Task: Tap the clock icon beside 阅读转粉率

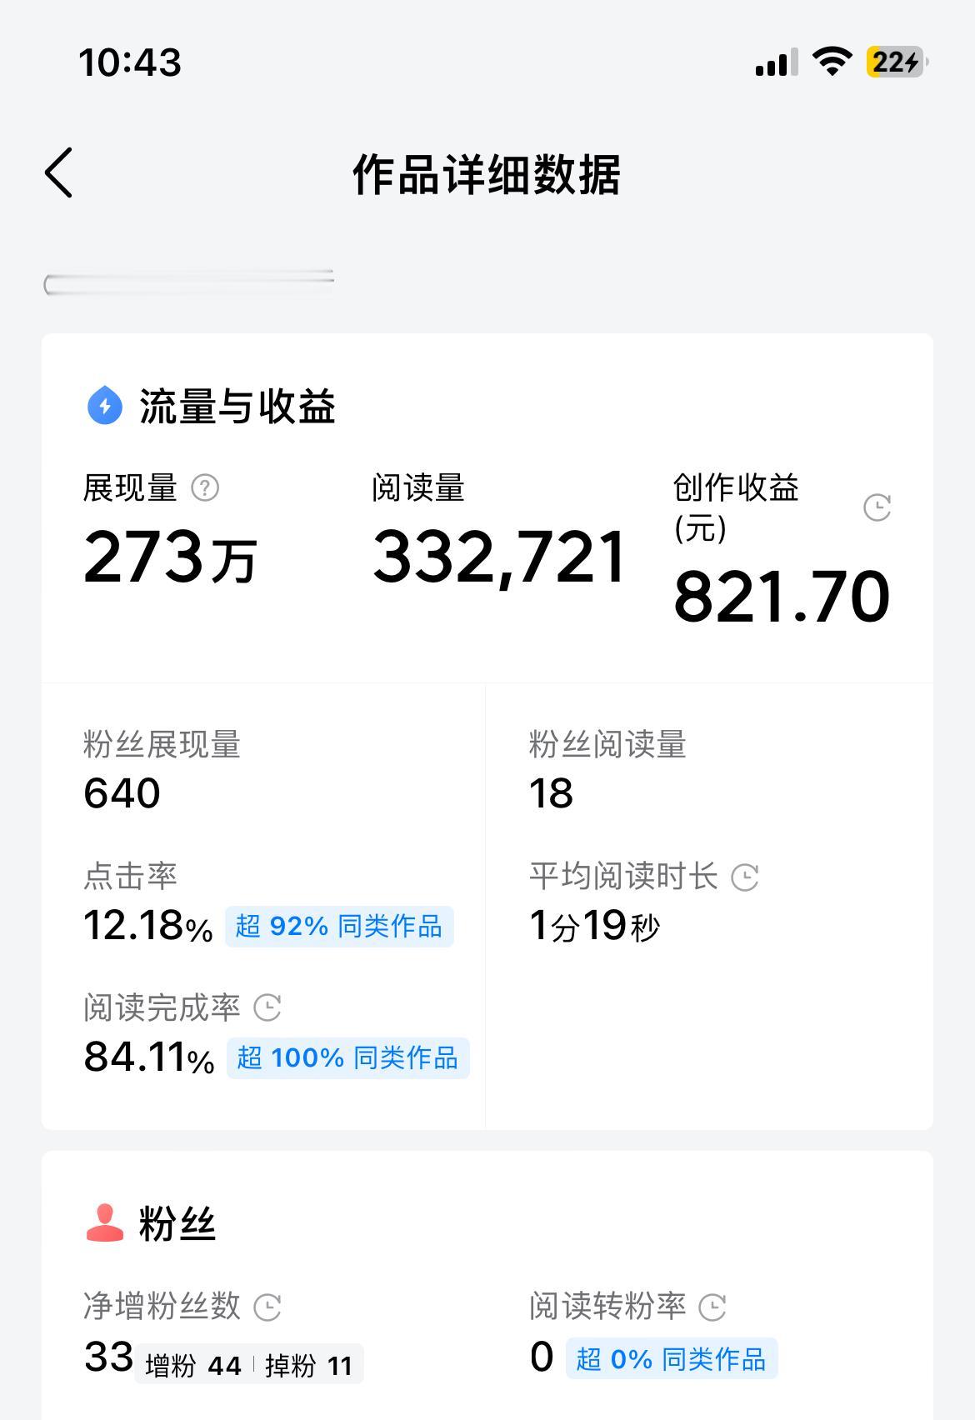Action: click(712, 1307)
